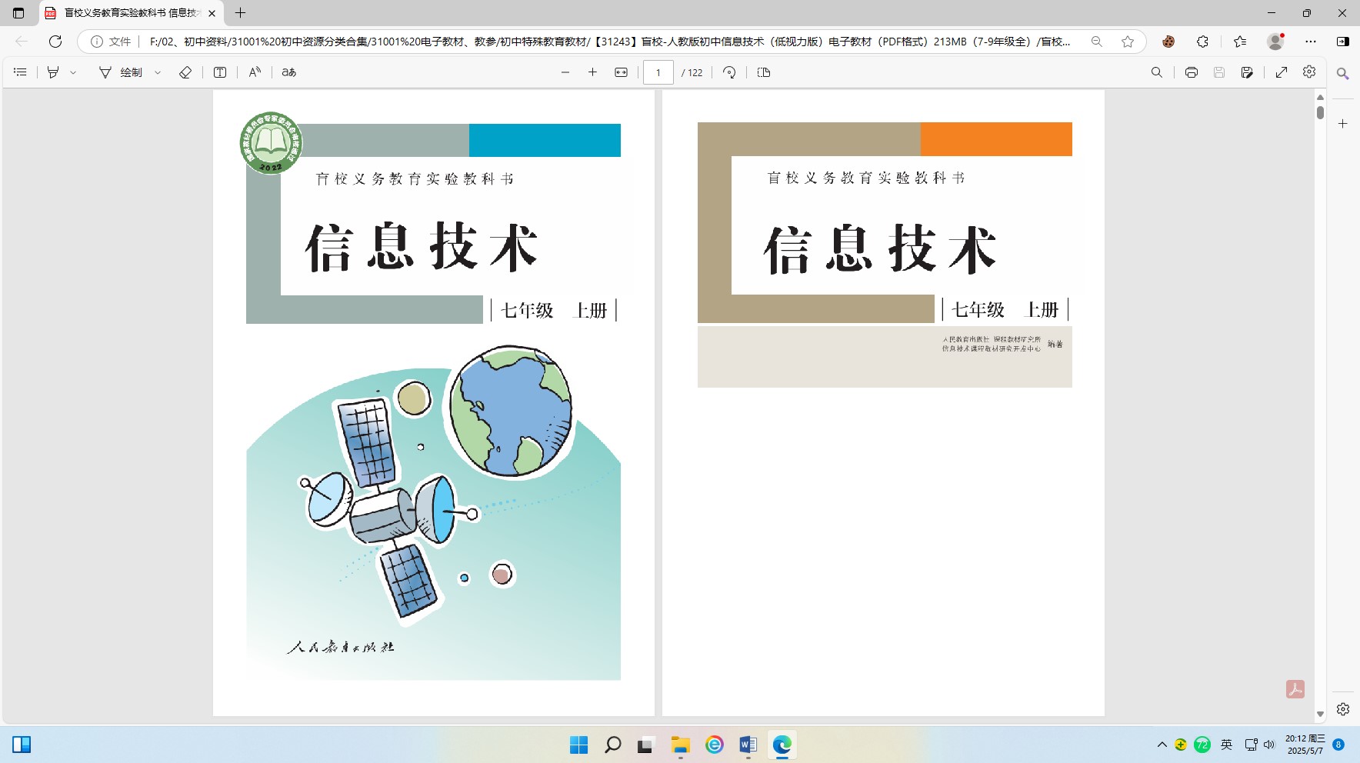Screen dimensions: 1360x763
Task: Open the PDF table of contents panel
Action: [21, 72]
